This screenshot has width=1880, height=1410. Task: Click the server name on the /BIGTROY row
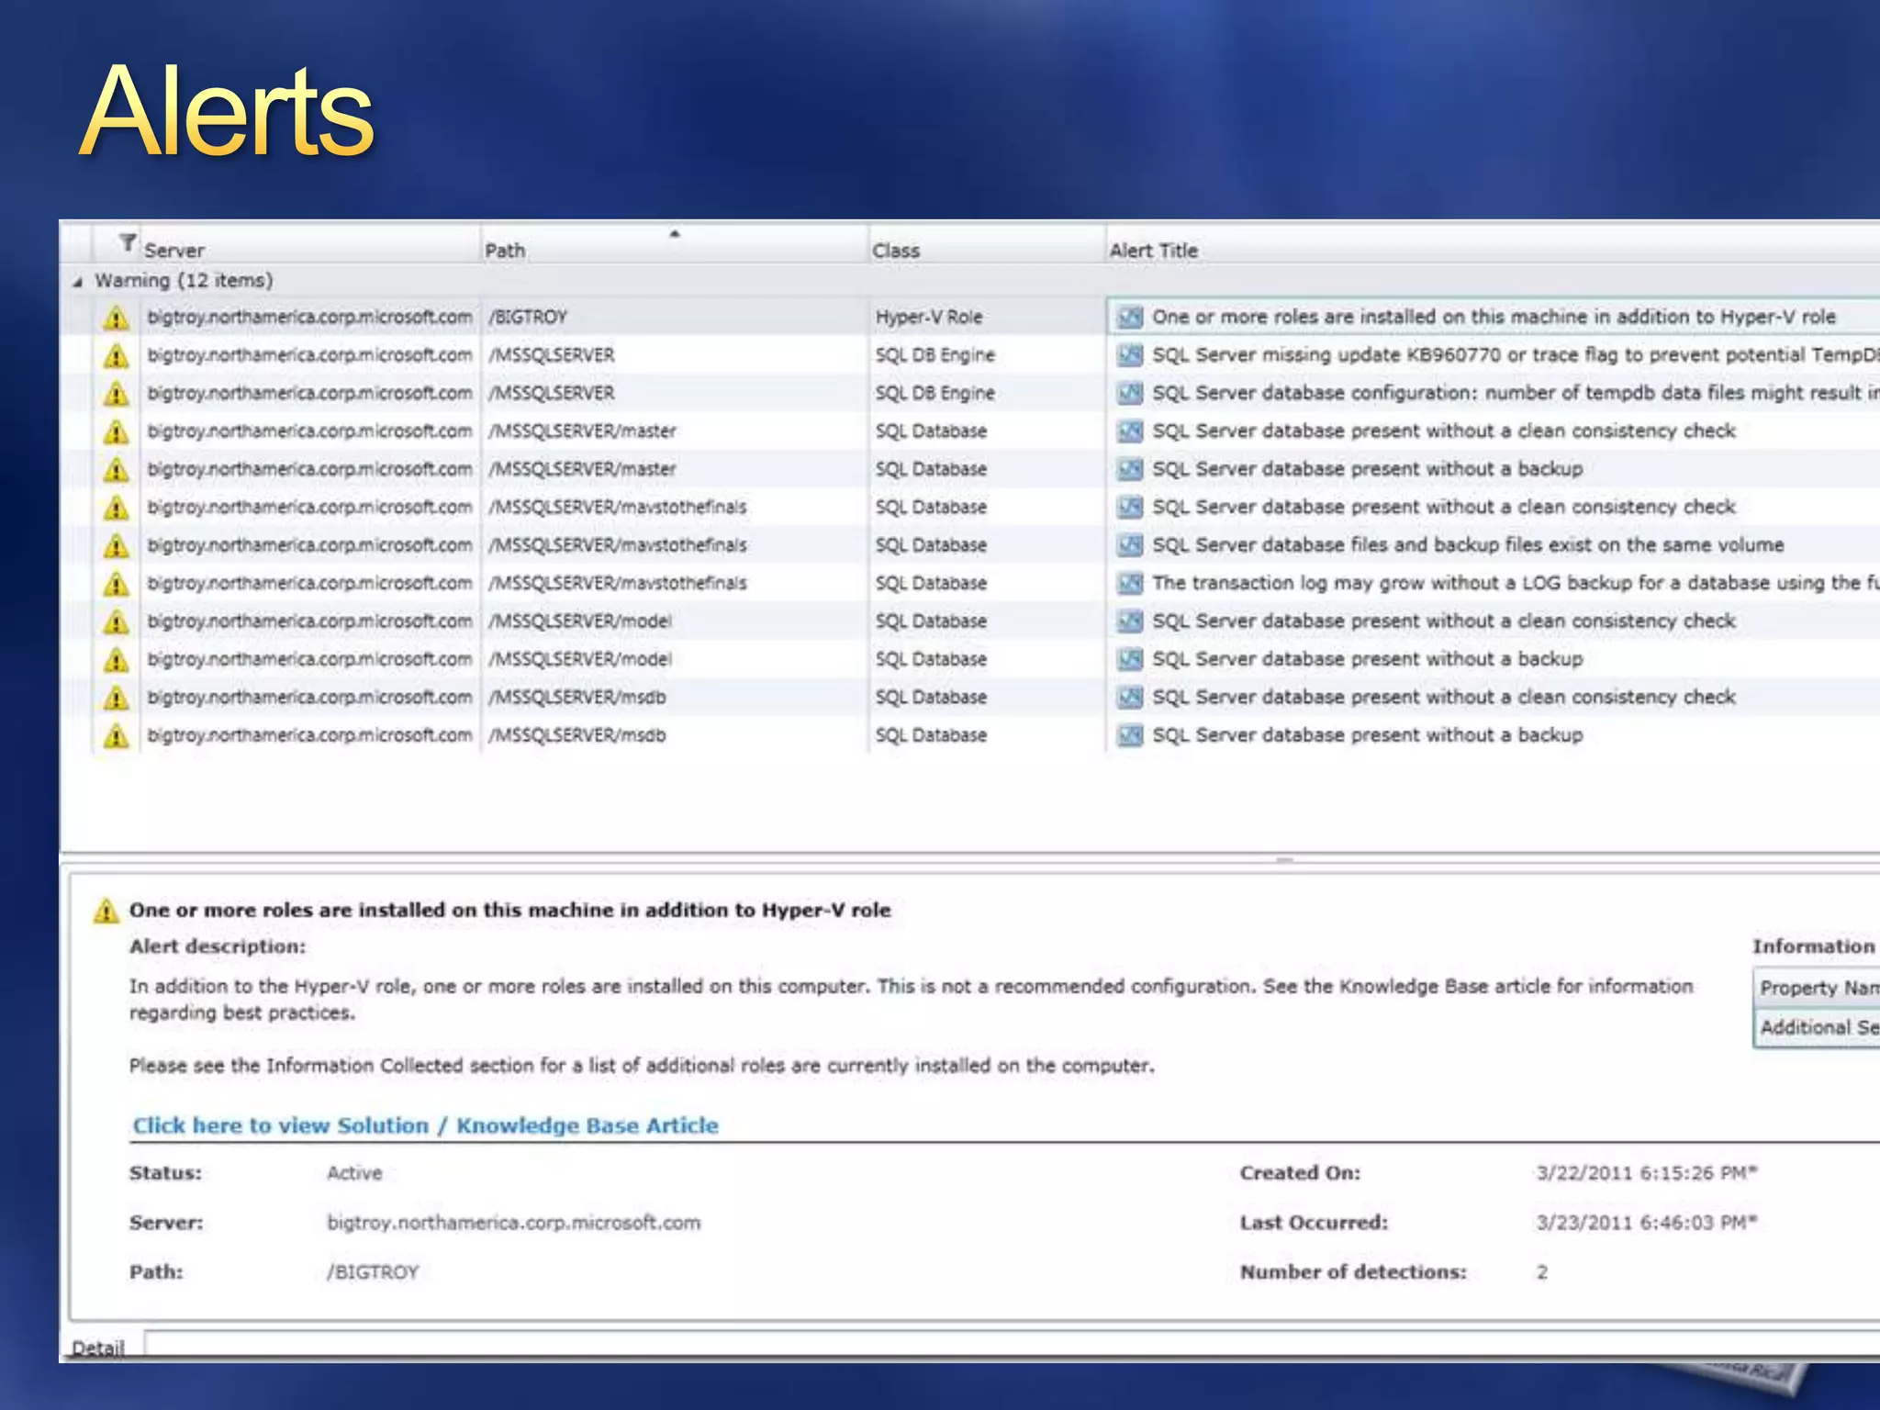(309, 317)
